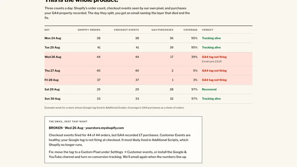Click 'Tracking alive' verdict for Sun 30 Aug
This screenshot has height=167, width=297.
(x=211, y=99)
